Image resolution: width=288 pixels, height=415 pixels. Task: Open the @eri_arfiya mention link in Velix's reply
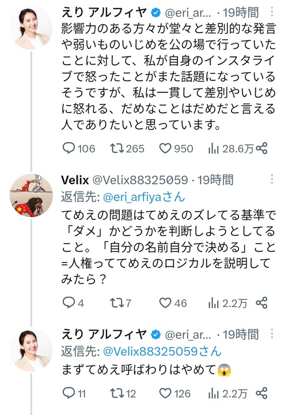(x=144, y=197)
